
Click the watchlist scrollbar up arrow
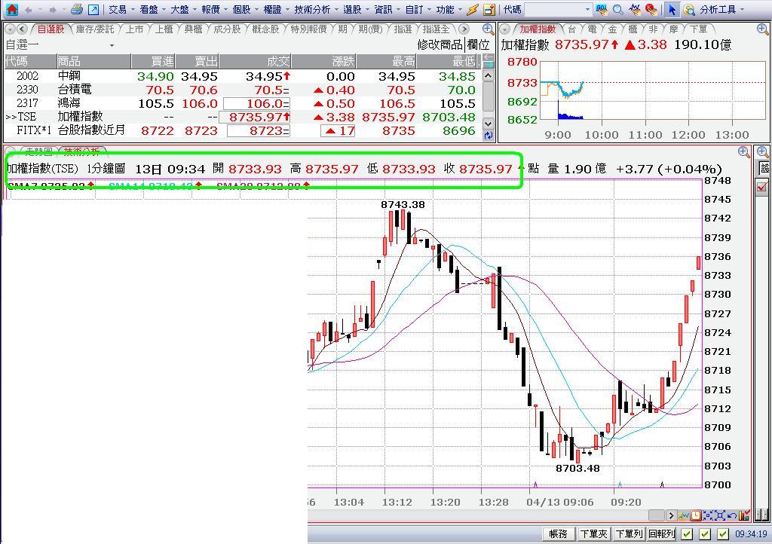tap(488, 76)
